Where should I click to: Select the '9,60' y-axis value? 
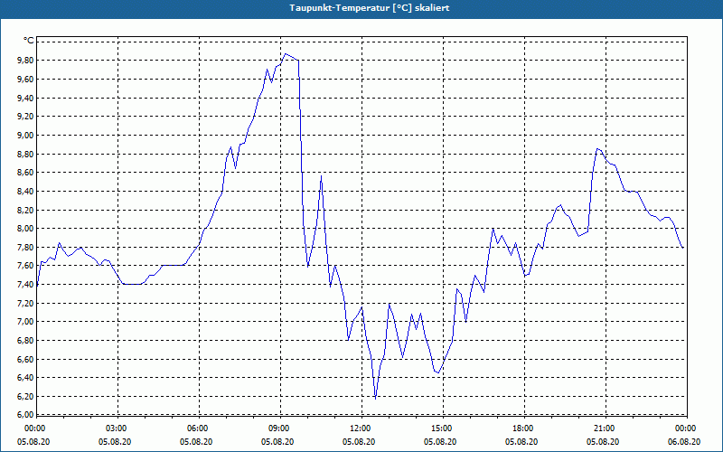click(x=26, y=80)
